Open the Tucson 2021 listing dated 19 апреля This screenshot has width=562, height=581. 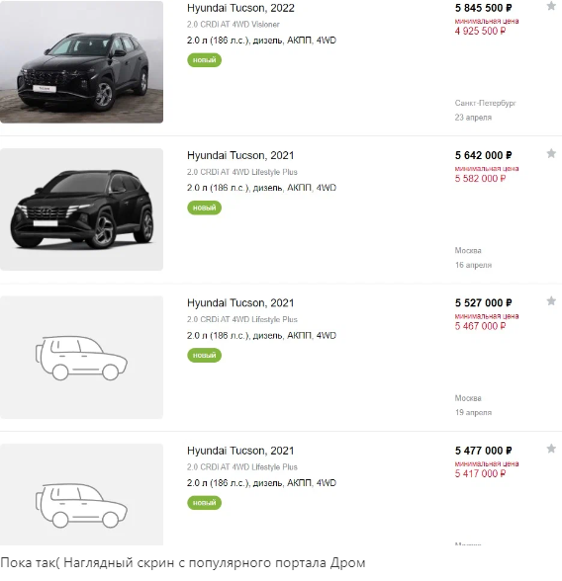240,303
